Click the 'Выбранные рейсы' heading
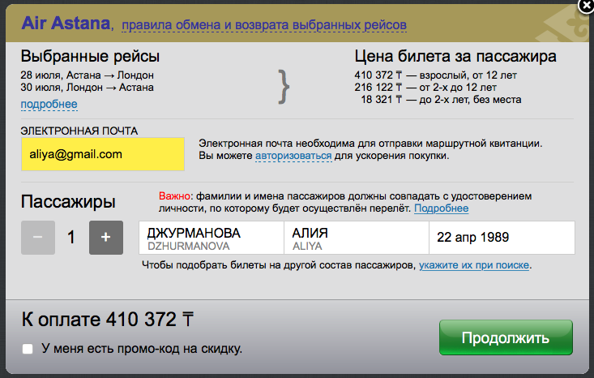The image size is (594, 378). pos(90,56)
